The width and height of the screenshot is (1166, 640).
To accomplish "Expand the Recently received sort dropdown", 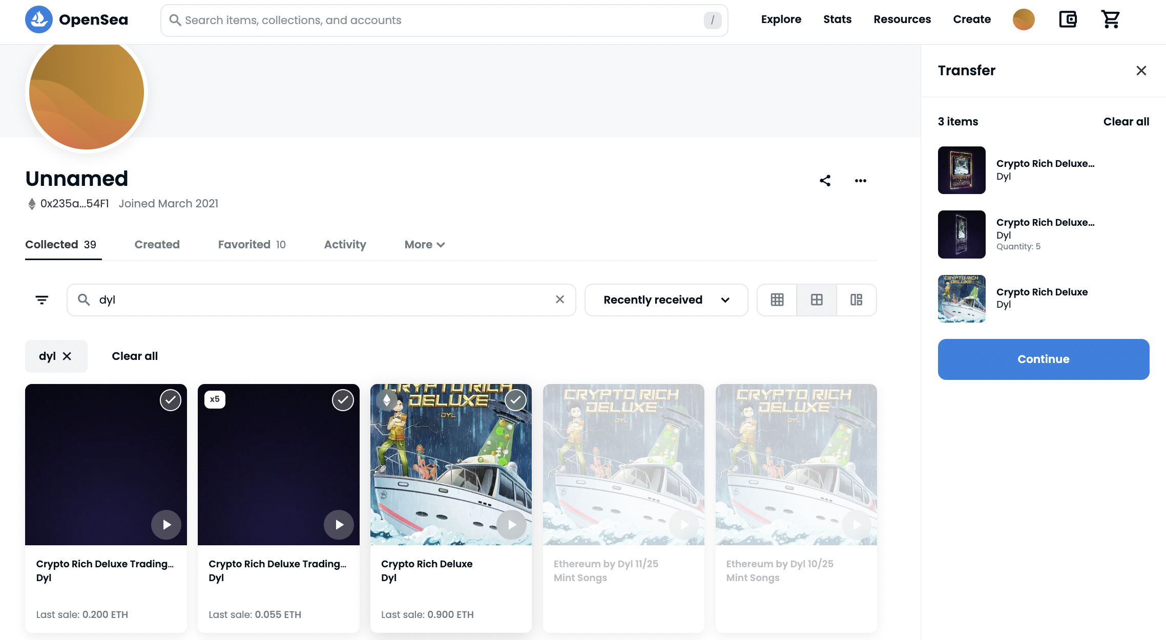I will pyautogui.click(x=666, y=300).
